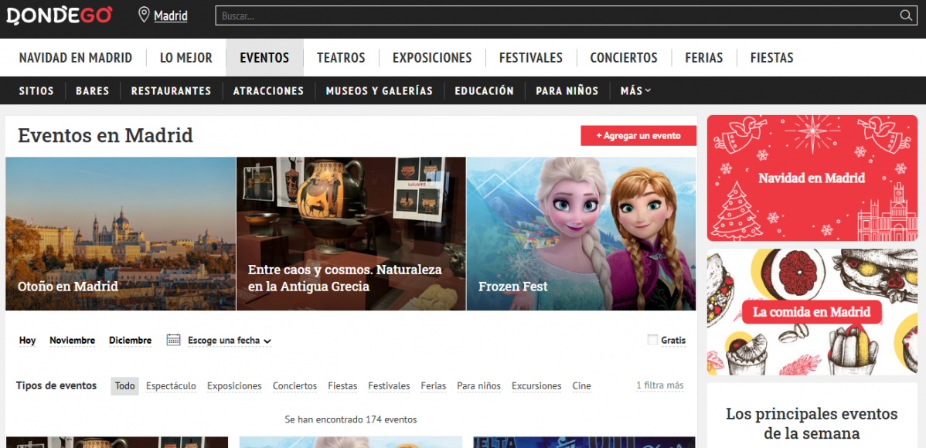Image resolution: width=926 pixels, height=448 pixels.
Task: Filter event types by Cine
Action: click(582, 386)
